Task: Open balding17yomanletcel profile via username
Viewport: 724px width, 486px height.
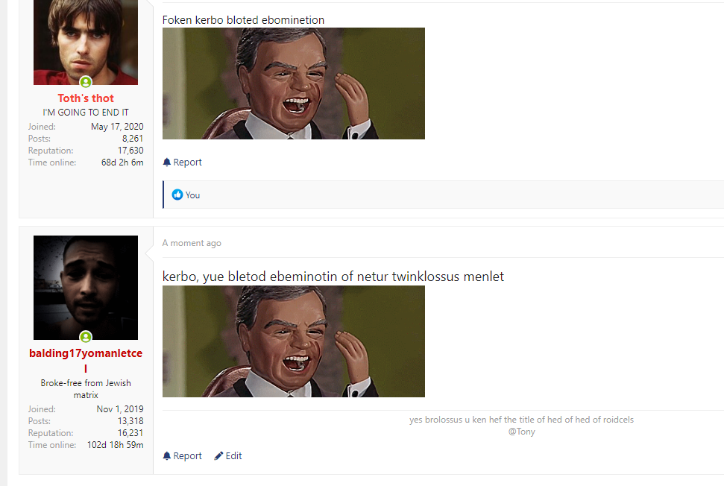Action: point(86,353)
